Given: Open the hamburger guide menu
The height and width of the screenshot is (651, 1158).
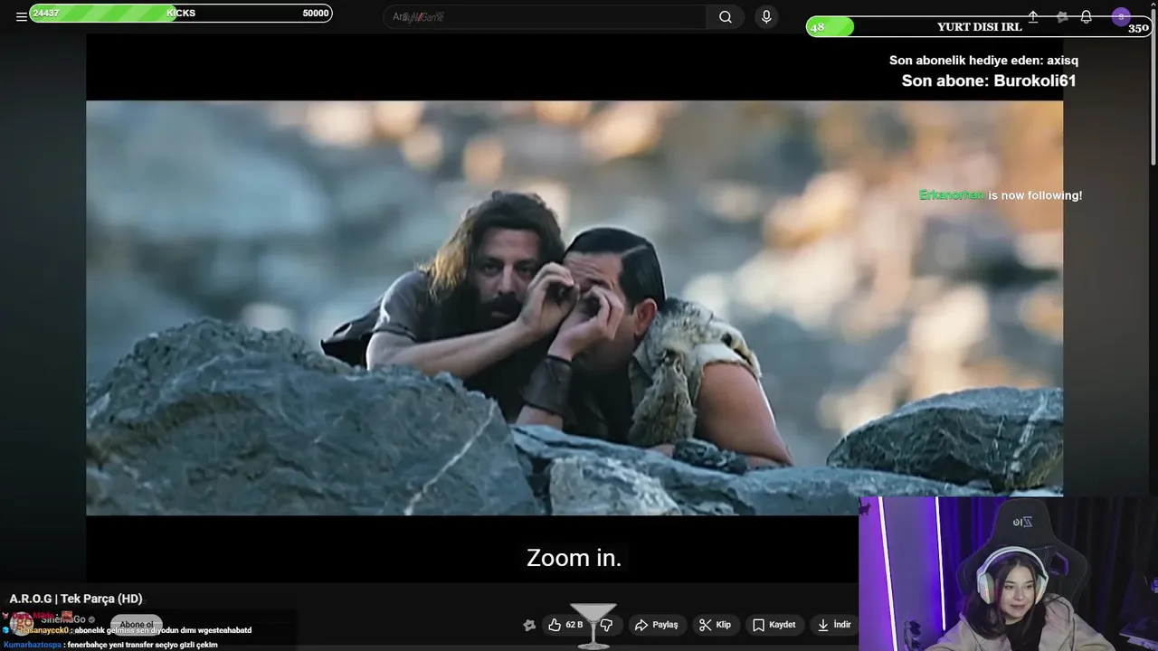Looking at the screenshot, I should [21, 16].
